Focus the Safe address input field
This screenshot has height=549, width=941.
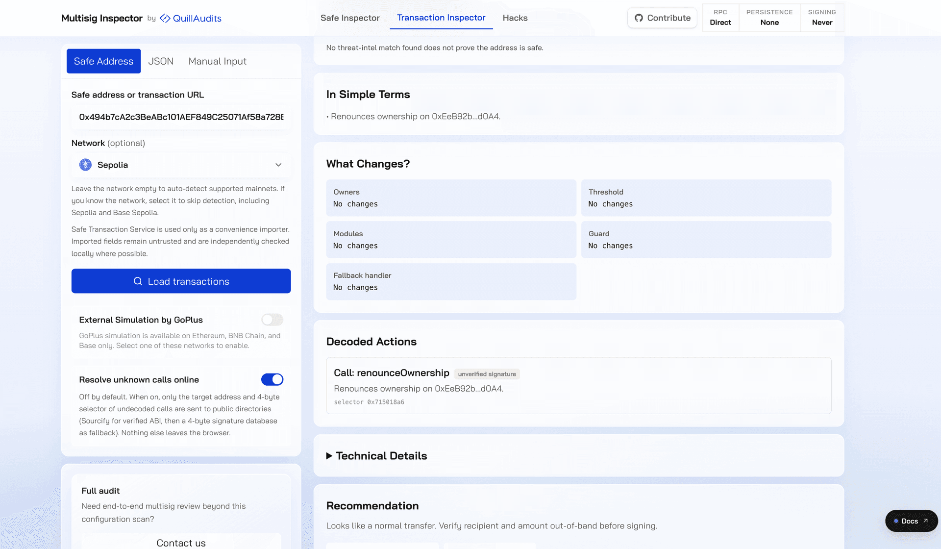pos(181,117)
